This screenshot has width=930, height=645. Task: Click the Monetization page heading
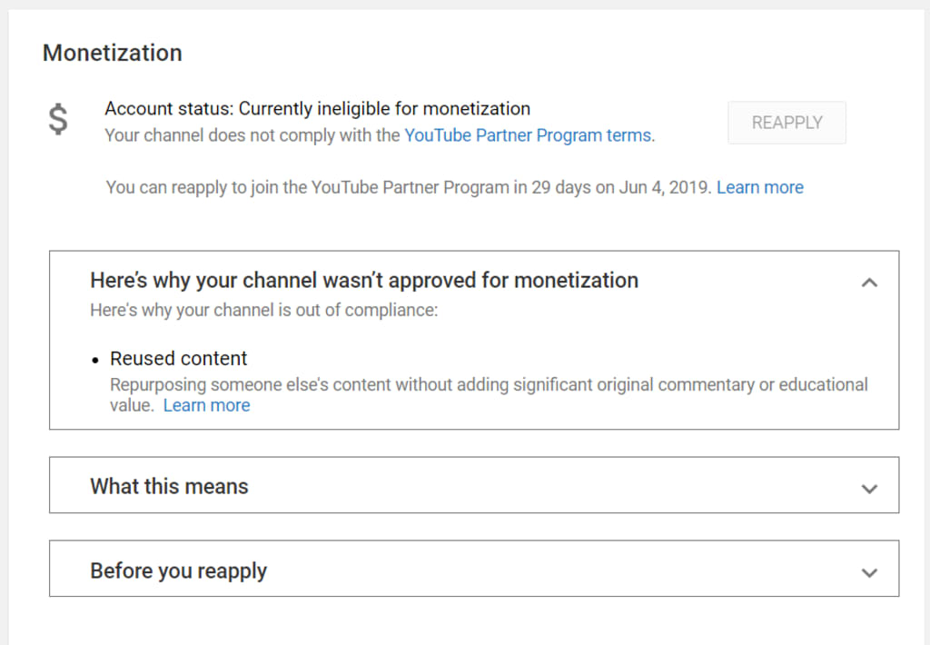point(113,53)
